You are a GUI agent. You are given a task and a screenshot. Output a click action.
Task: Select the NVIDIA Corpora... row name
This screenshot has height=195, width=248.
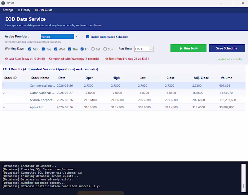point(42,100)
